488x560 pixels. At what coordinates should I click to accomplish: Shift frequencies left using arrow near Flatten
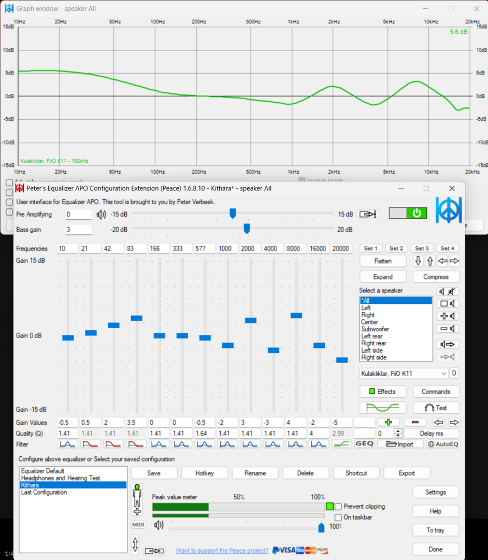pyautogui.click(x=442, y=261)
